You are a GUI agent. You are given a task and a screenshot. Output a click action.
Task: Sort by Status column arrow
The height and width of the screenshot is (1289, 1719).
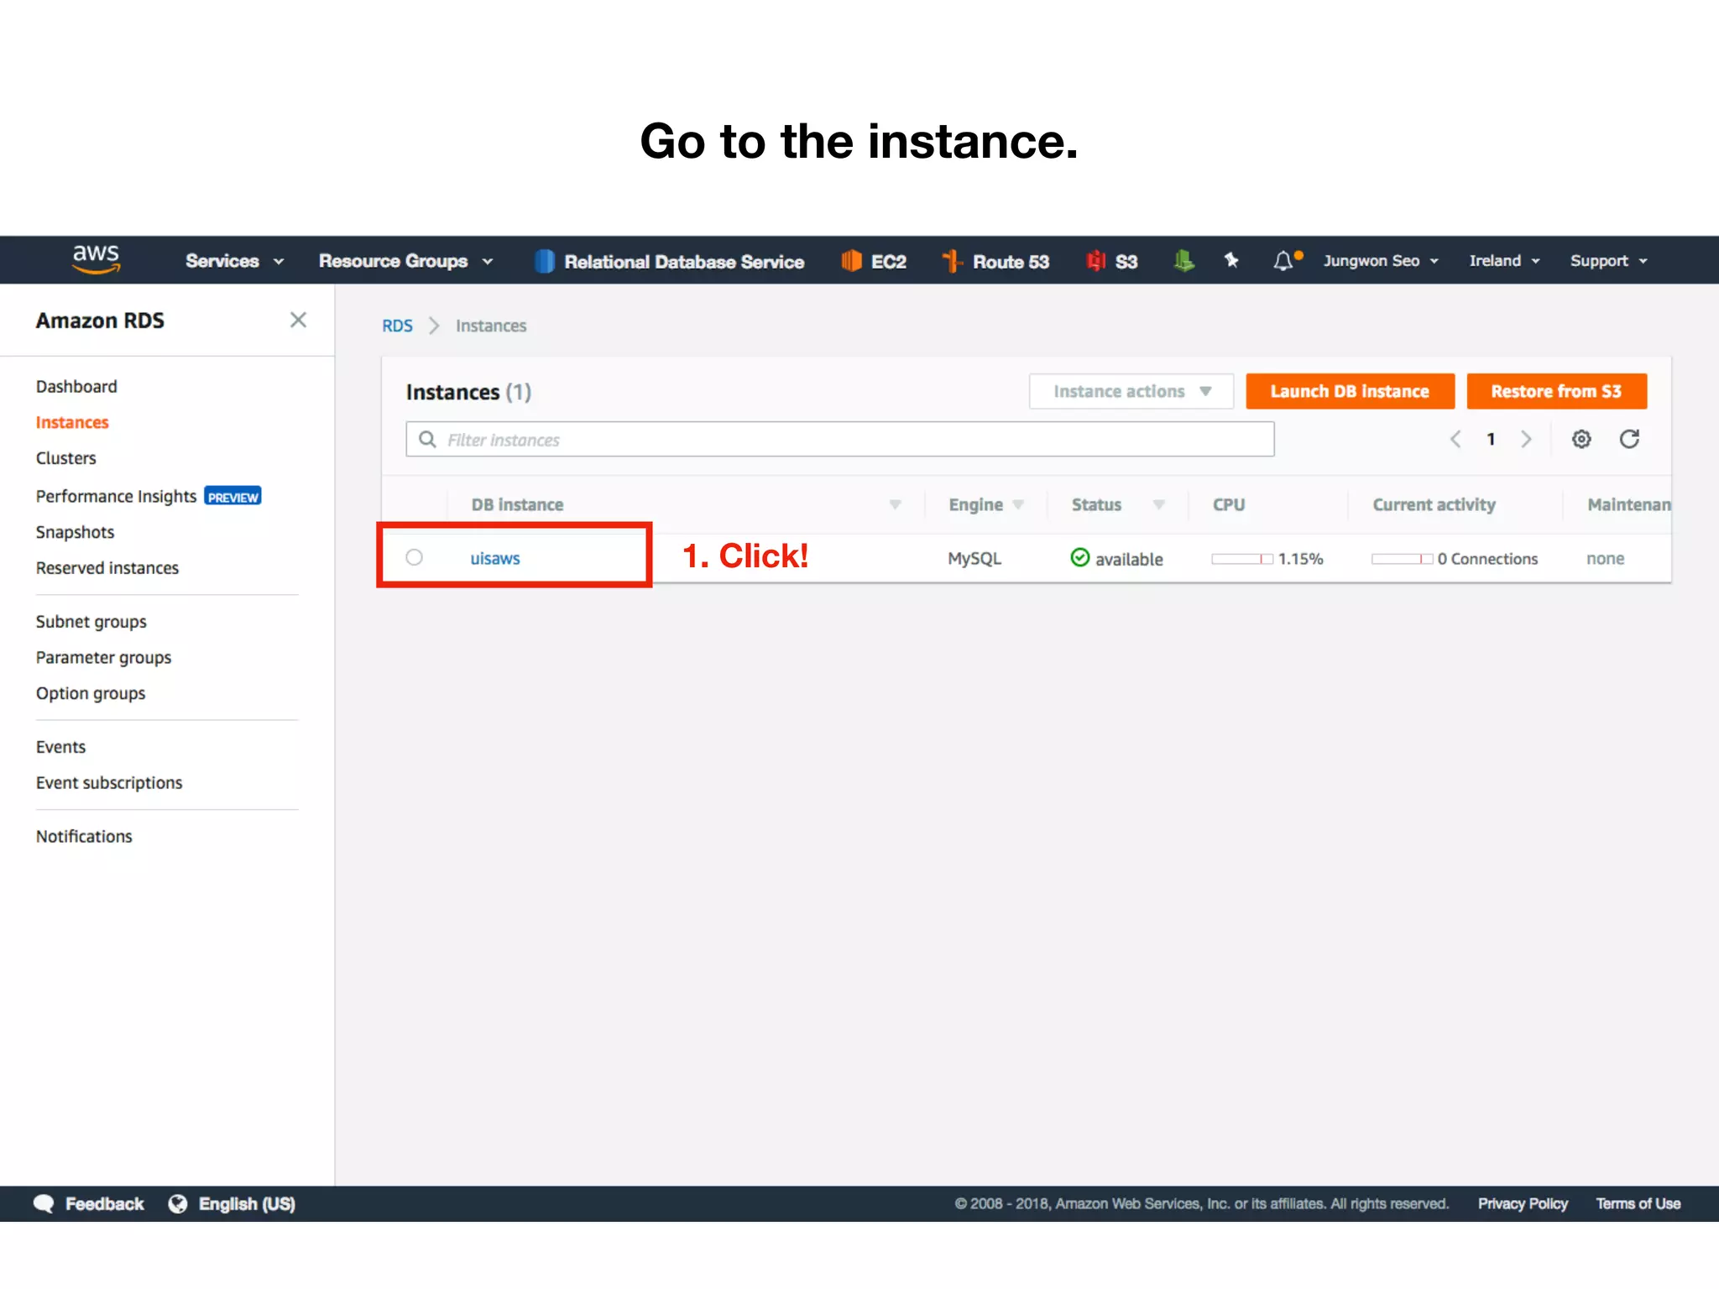click(x=1158, y=504)
